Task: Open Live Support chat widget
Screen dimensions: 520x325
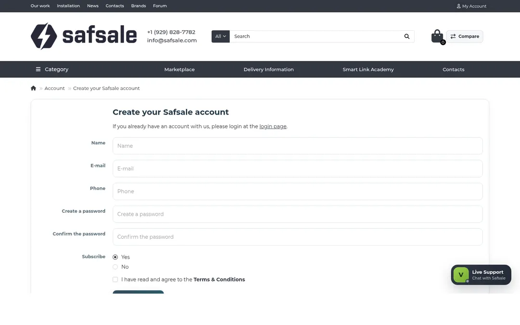Action: point(481,274)
